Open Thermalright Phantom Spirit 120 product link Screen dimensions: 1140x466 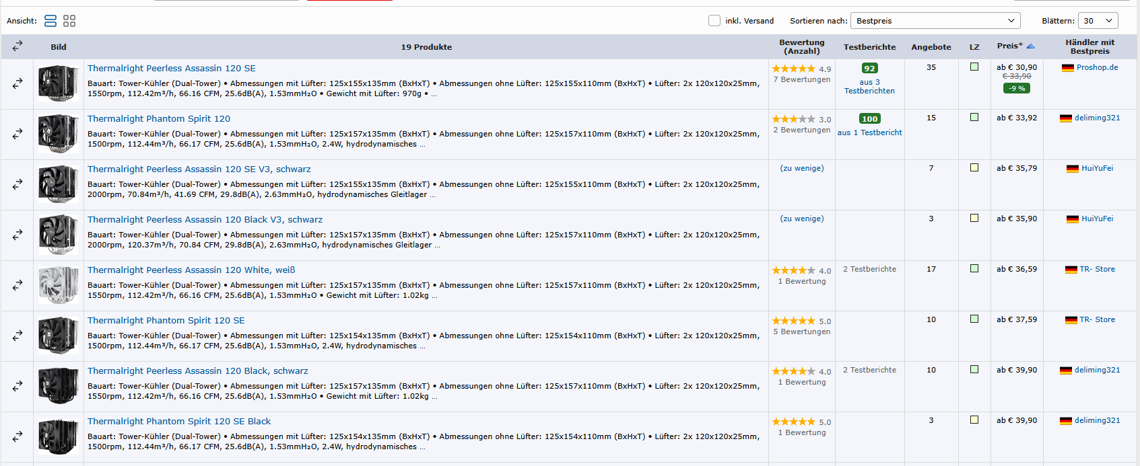[x=159, y=118]
